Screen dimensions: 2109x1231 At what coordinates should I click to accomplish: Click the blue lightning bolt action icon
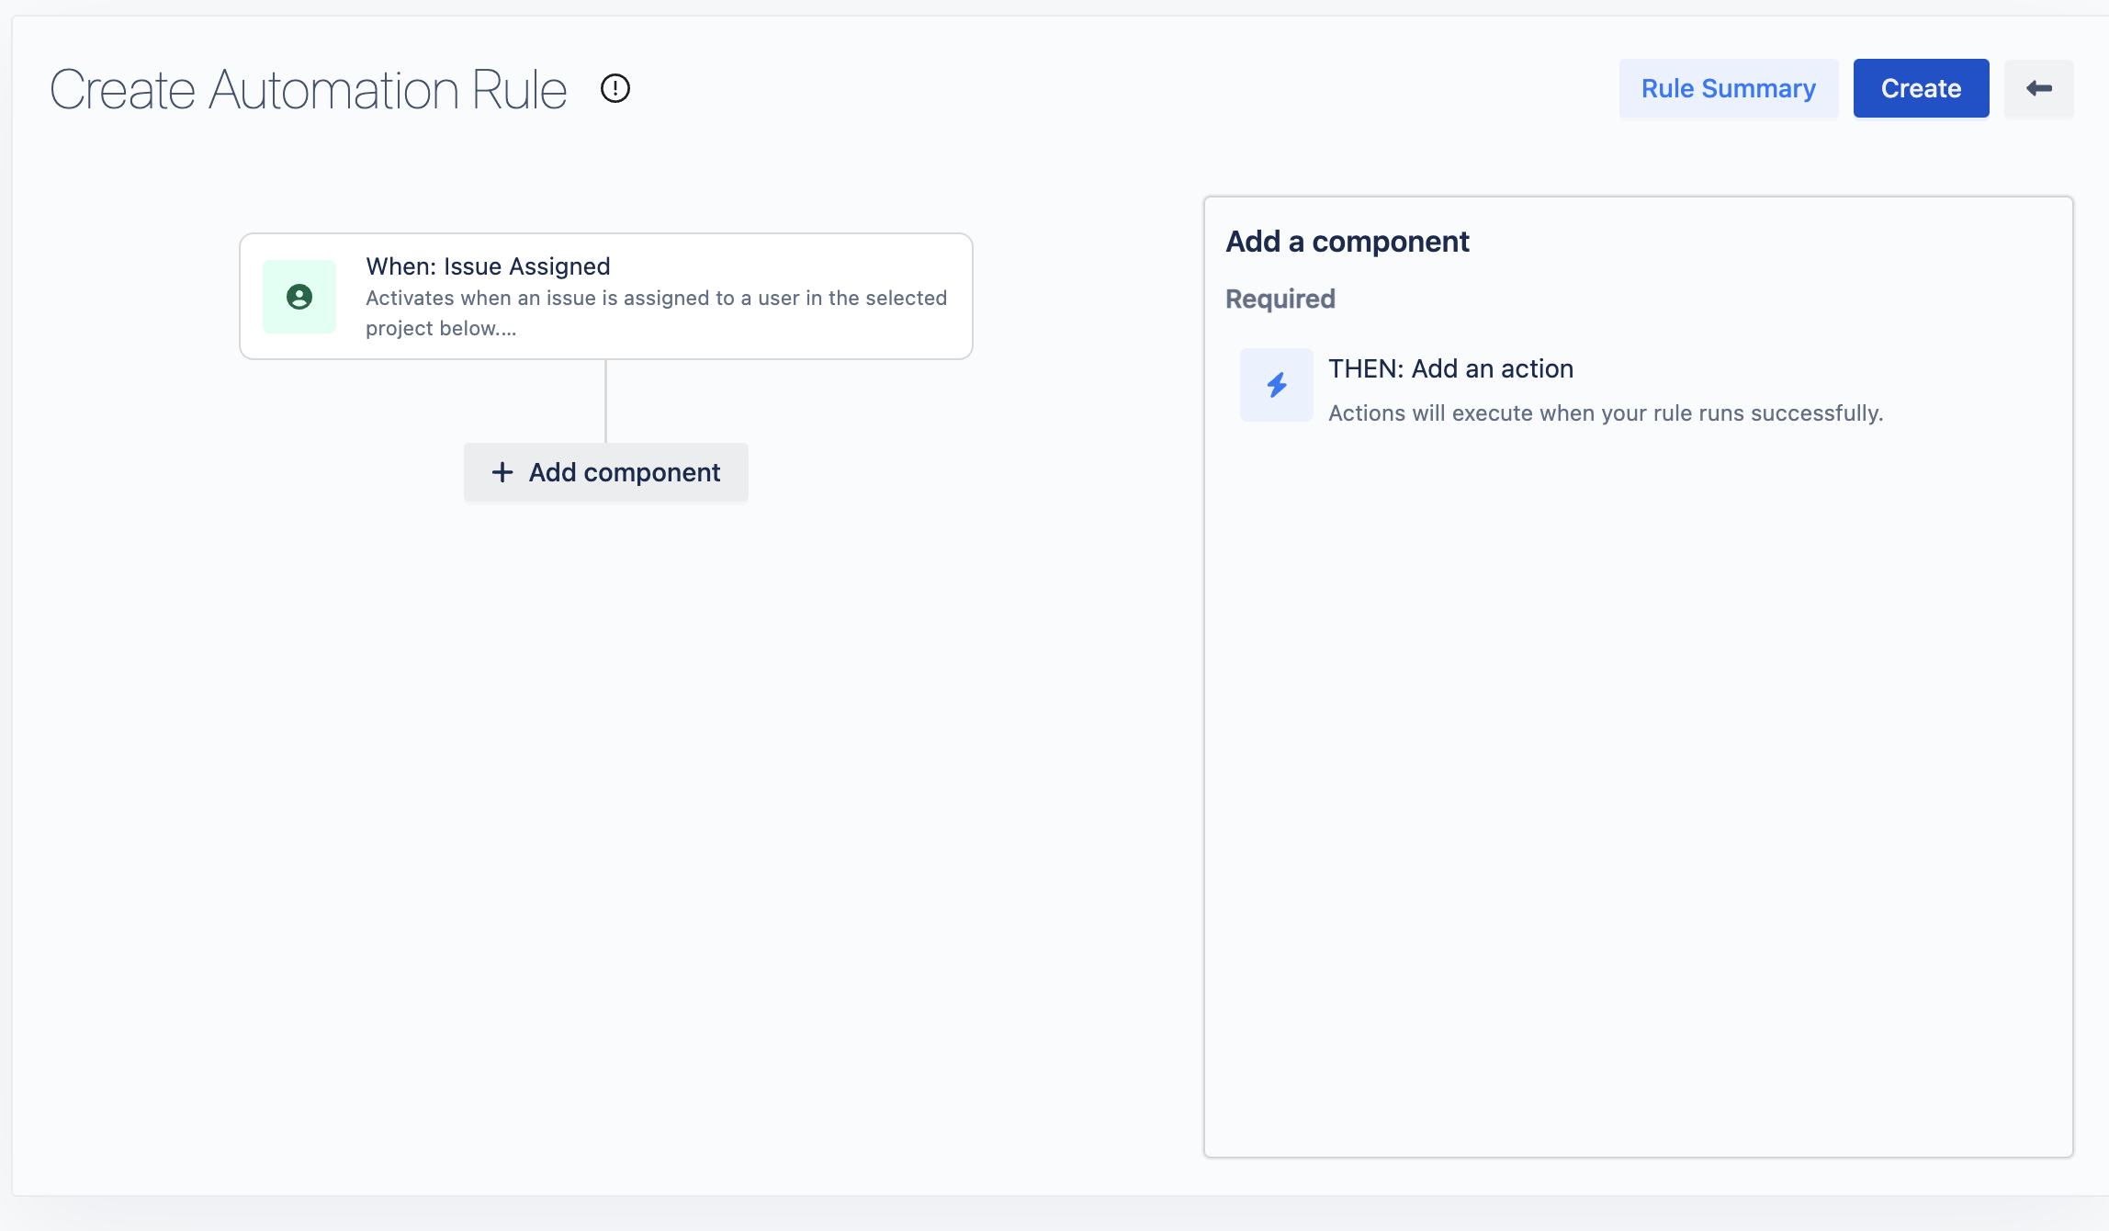[1277, 385]
